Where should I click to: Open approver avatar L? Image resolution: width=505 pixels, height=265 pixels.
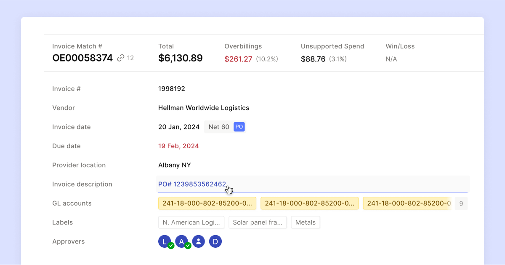pos(165,241)
